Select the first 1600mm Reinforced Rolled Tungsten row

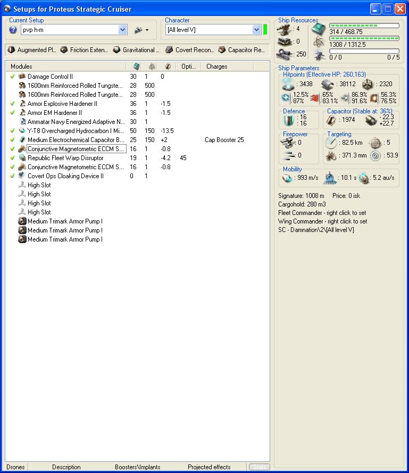[75, 85]
